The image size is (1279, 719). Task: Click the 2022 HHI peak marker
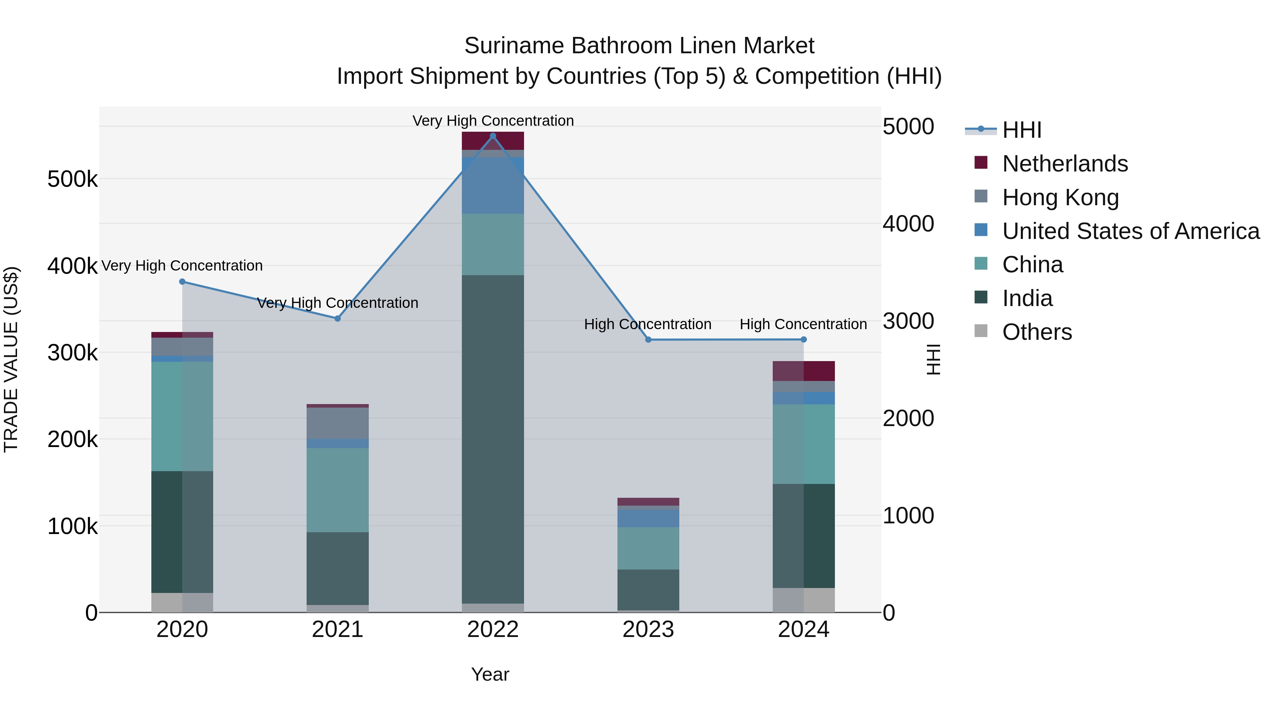point(493,136)
